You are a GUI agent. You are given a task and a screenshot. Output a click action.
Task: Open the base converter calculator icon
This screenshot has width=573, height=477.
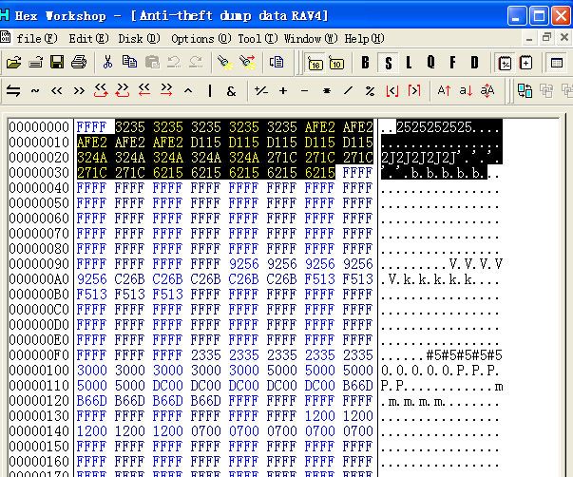pyautogui.click(x=505, y=64)
